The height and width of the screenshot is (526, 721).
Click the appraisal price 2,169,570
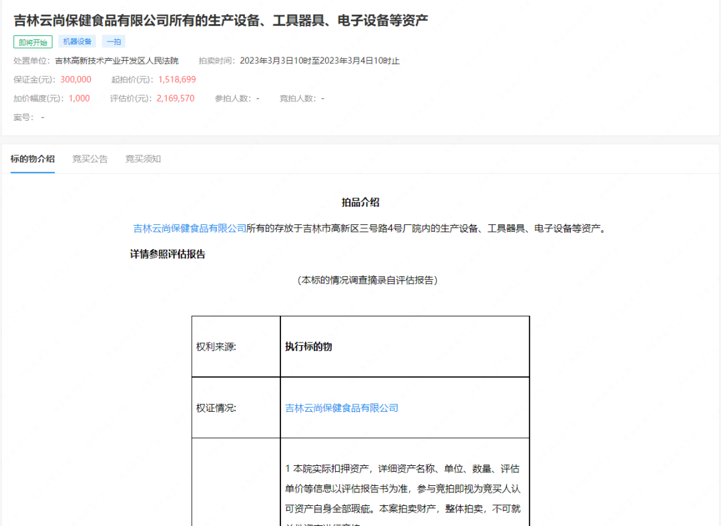click(176, 98)
